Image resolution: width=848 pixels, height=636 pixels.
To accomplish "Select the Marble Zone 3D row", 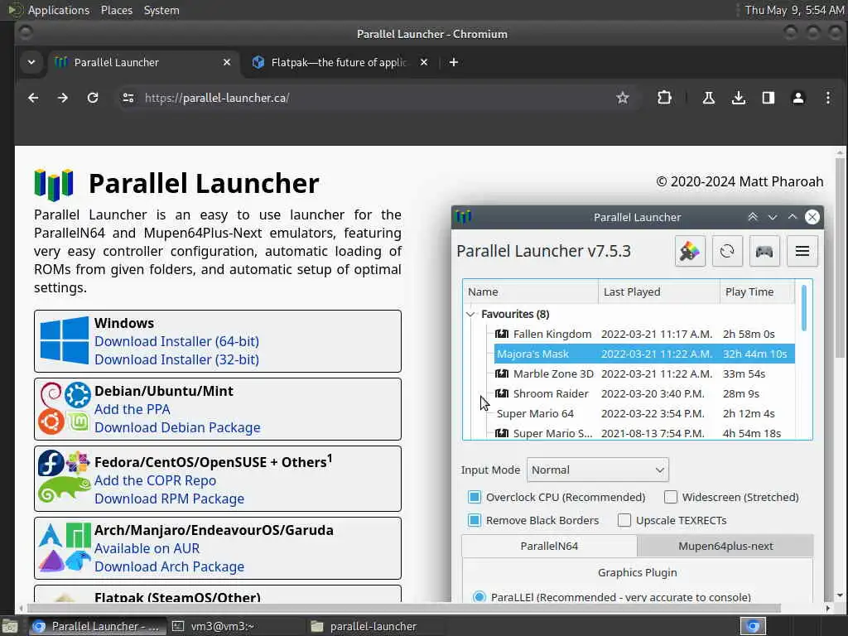I will point(644,373).
